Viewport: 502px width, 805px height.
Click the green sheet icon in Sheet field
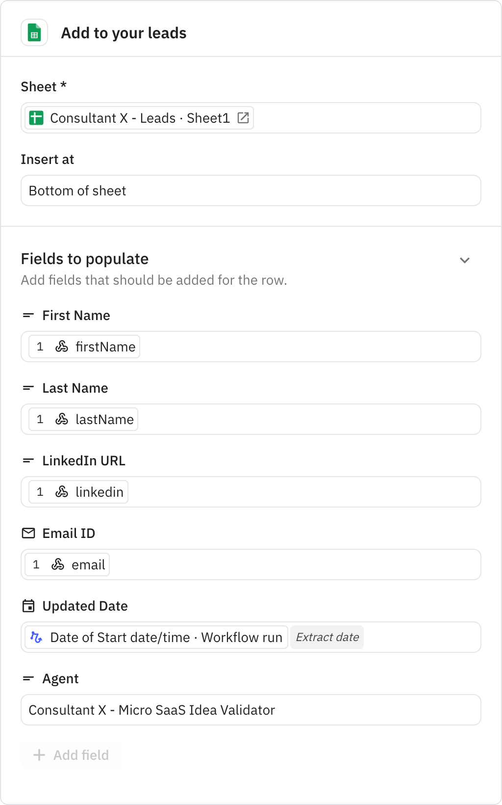36,118
